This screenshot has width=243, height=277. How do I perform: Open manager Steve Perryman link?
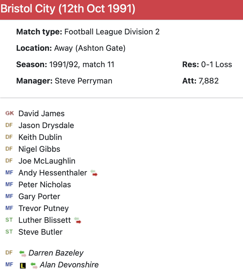[83, 81]
